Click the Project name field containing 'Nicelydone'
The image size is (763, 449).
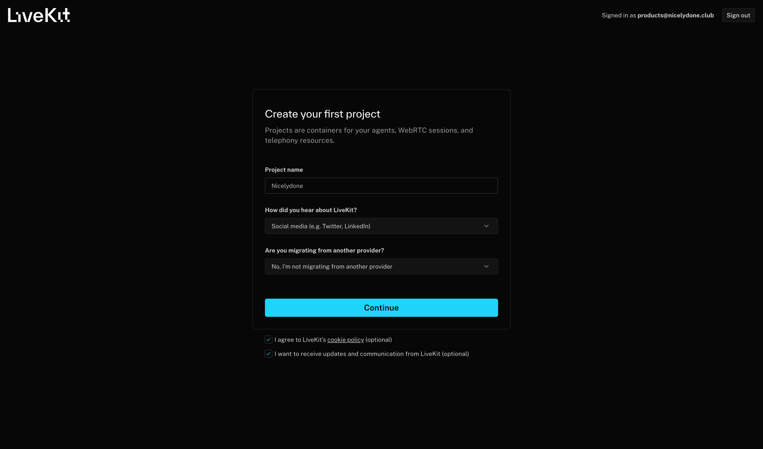click(381, 186)
